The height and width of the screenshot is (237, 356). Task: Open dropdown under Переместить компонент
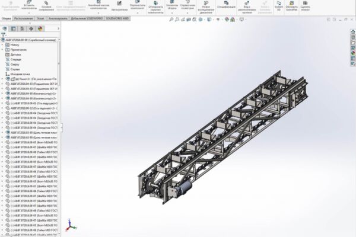[138, 12]
